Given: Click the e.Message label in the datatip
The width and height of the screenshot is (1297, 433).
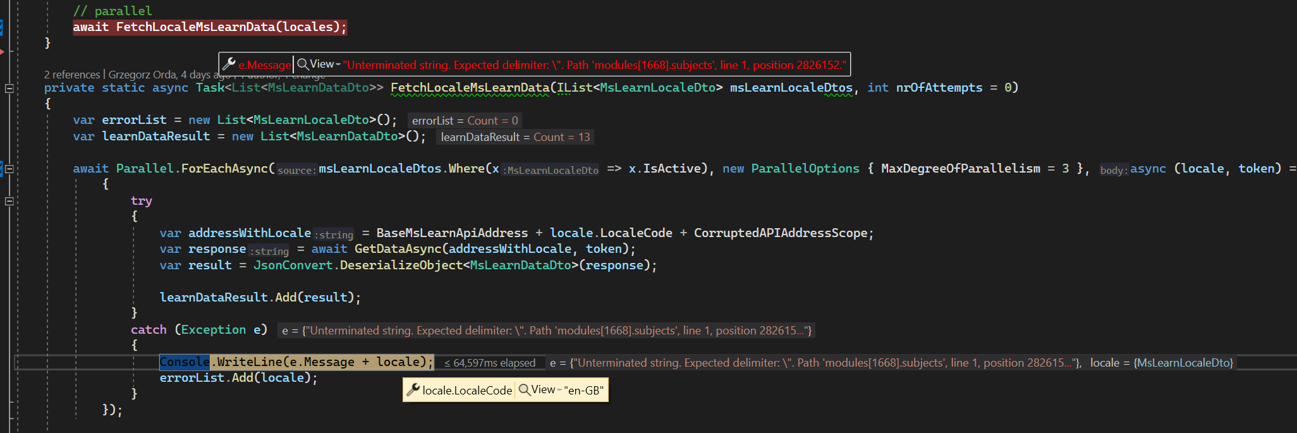Looking at the screenshot, I should 265,65.
